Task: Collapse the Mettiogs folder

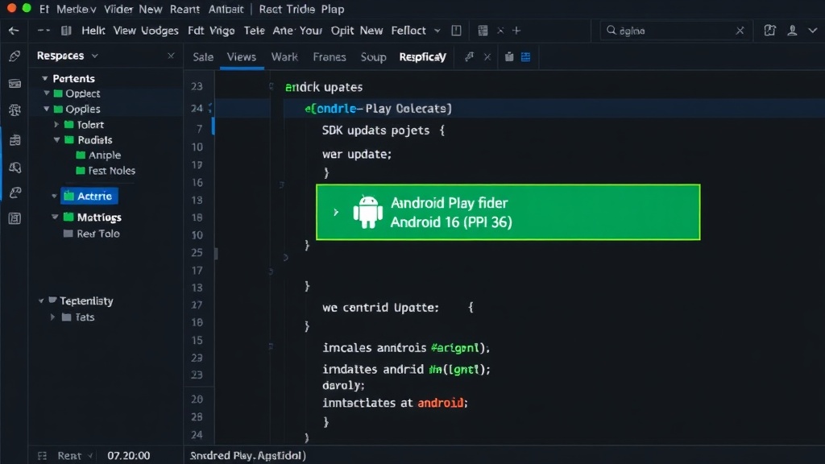Action: [x=54, y=217]
